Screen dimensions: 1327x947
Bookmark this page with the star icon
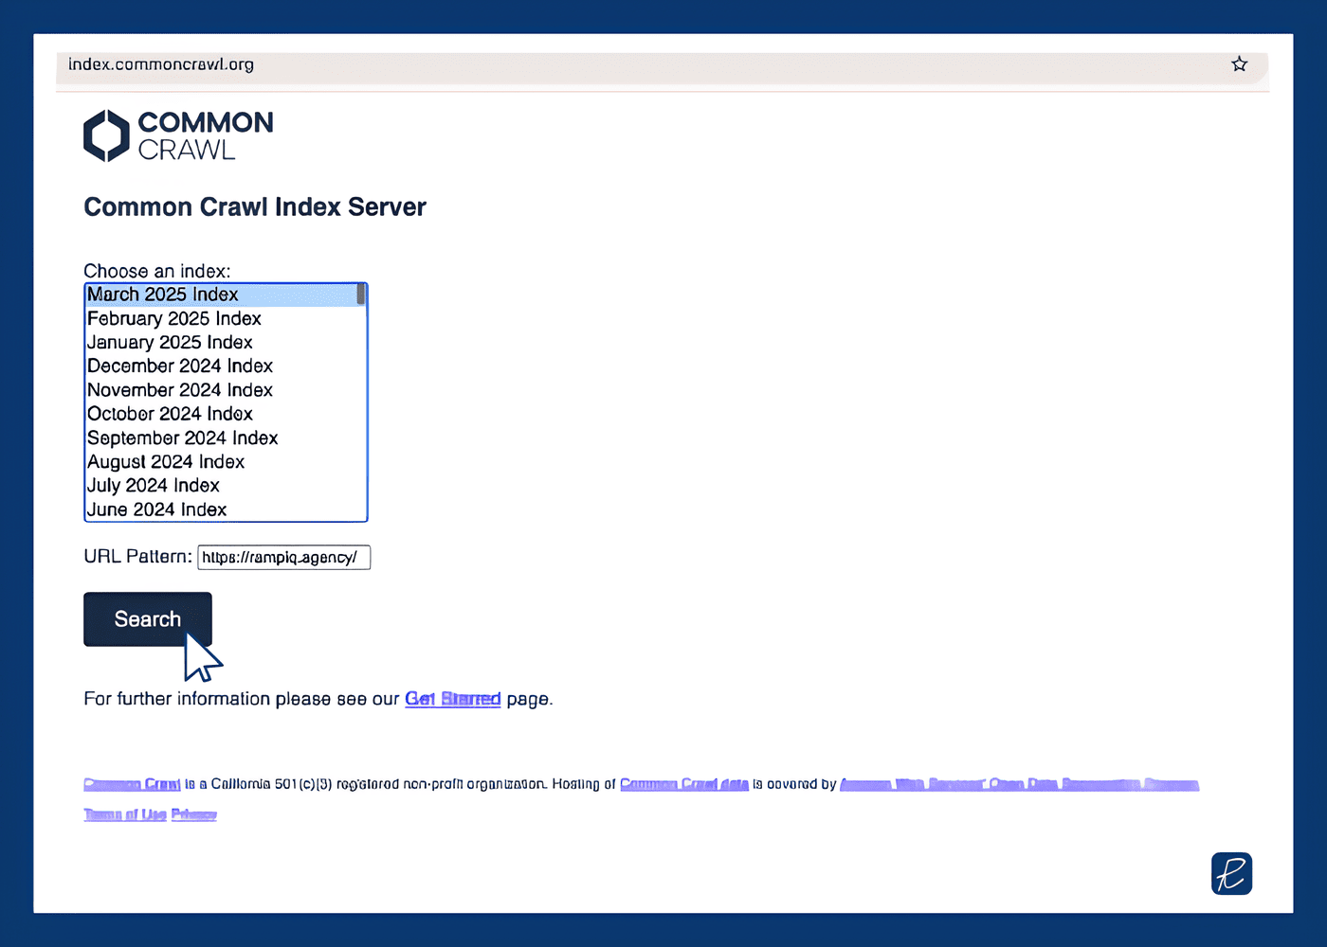1239,64
